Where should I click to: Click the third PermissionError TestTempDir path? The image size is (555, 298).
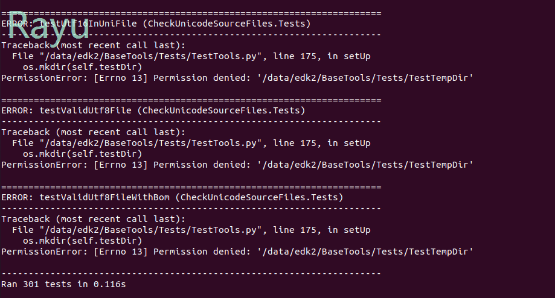click(365, 252)
